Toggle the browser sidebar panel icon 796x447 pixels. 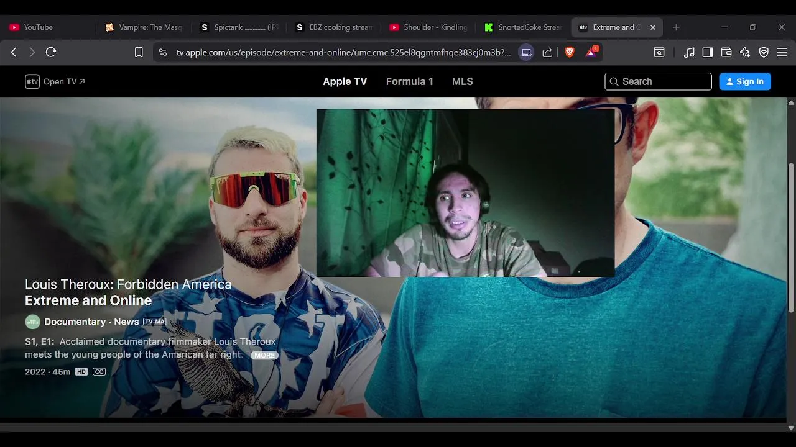tap(708, 53)
